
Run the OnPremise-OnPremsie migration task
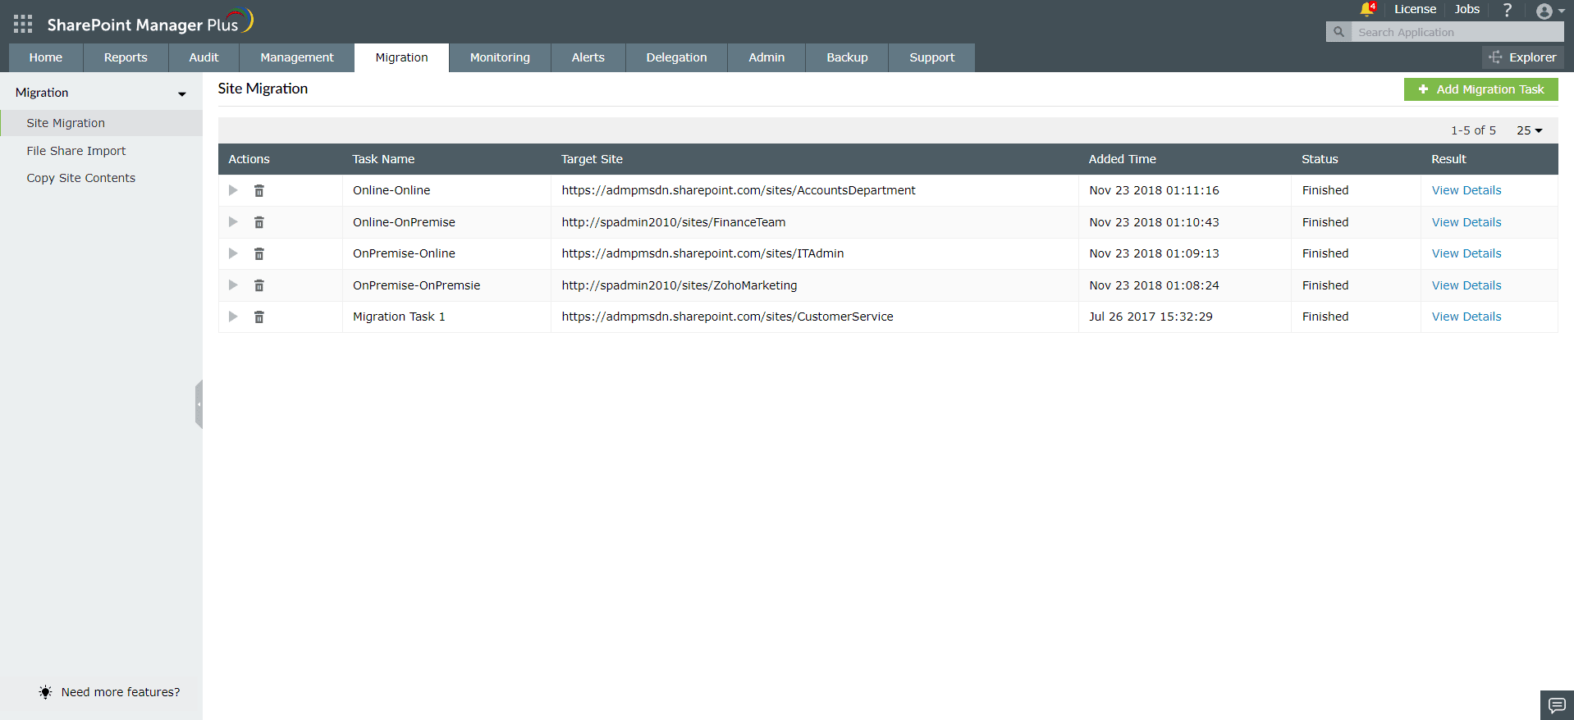(x=233, y=285)
